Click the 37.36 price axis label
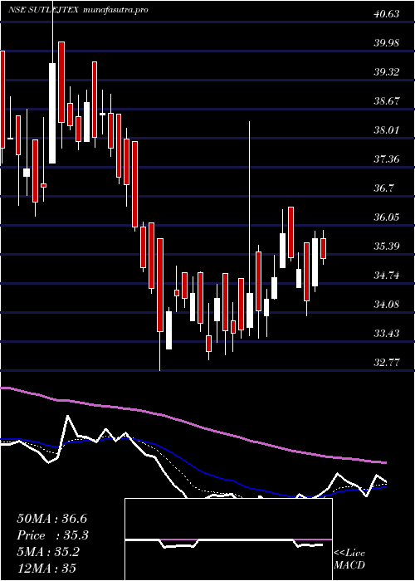This screenshot has width=415, height=581. (x=387, y=159)
